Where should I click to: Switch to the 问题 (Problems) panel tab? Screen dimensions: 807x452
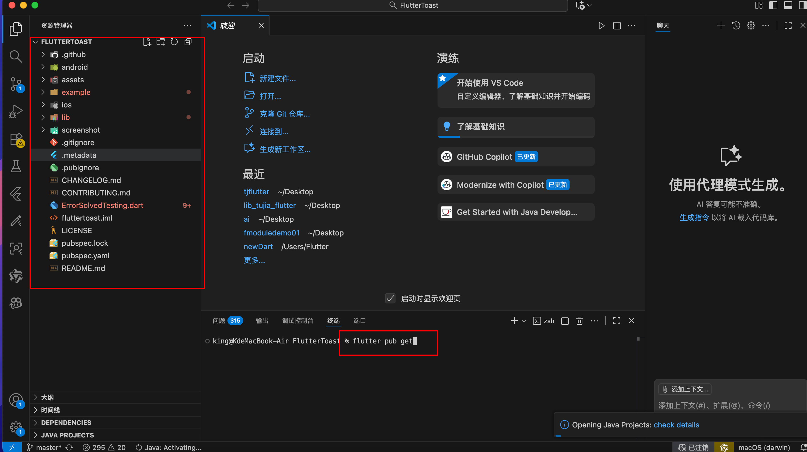click(x=219, y=321)
